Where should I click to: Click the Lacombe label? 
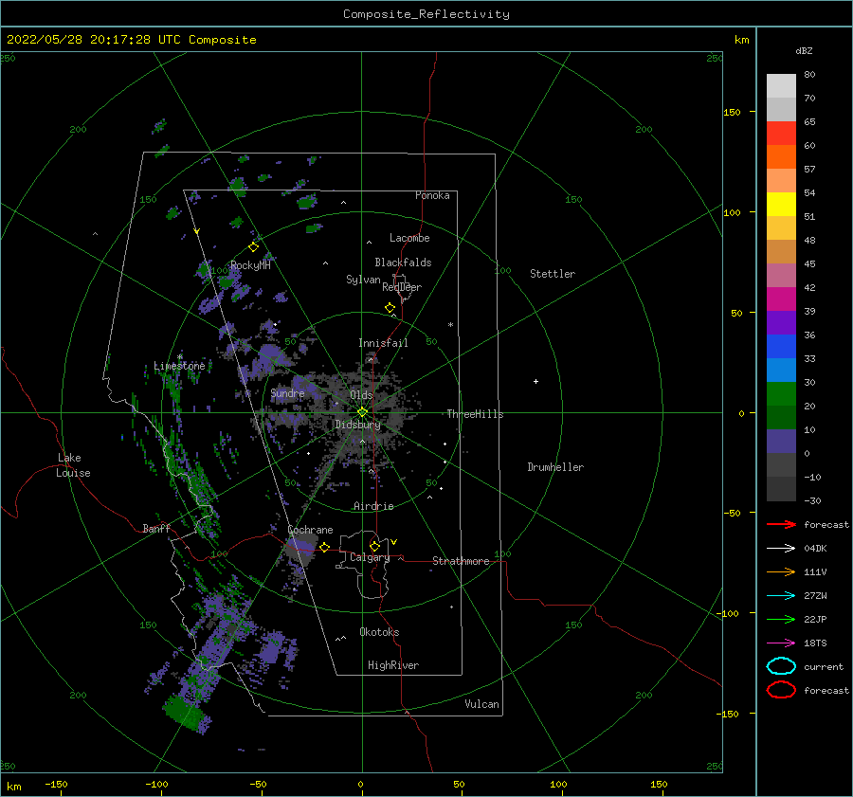(x=409, y=238)
